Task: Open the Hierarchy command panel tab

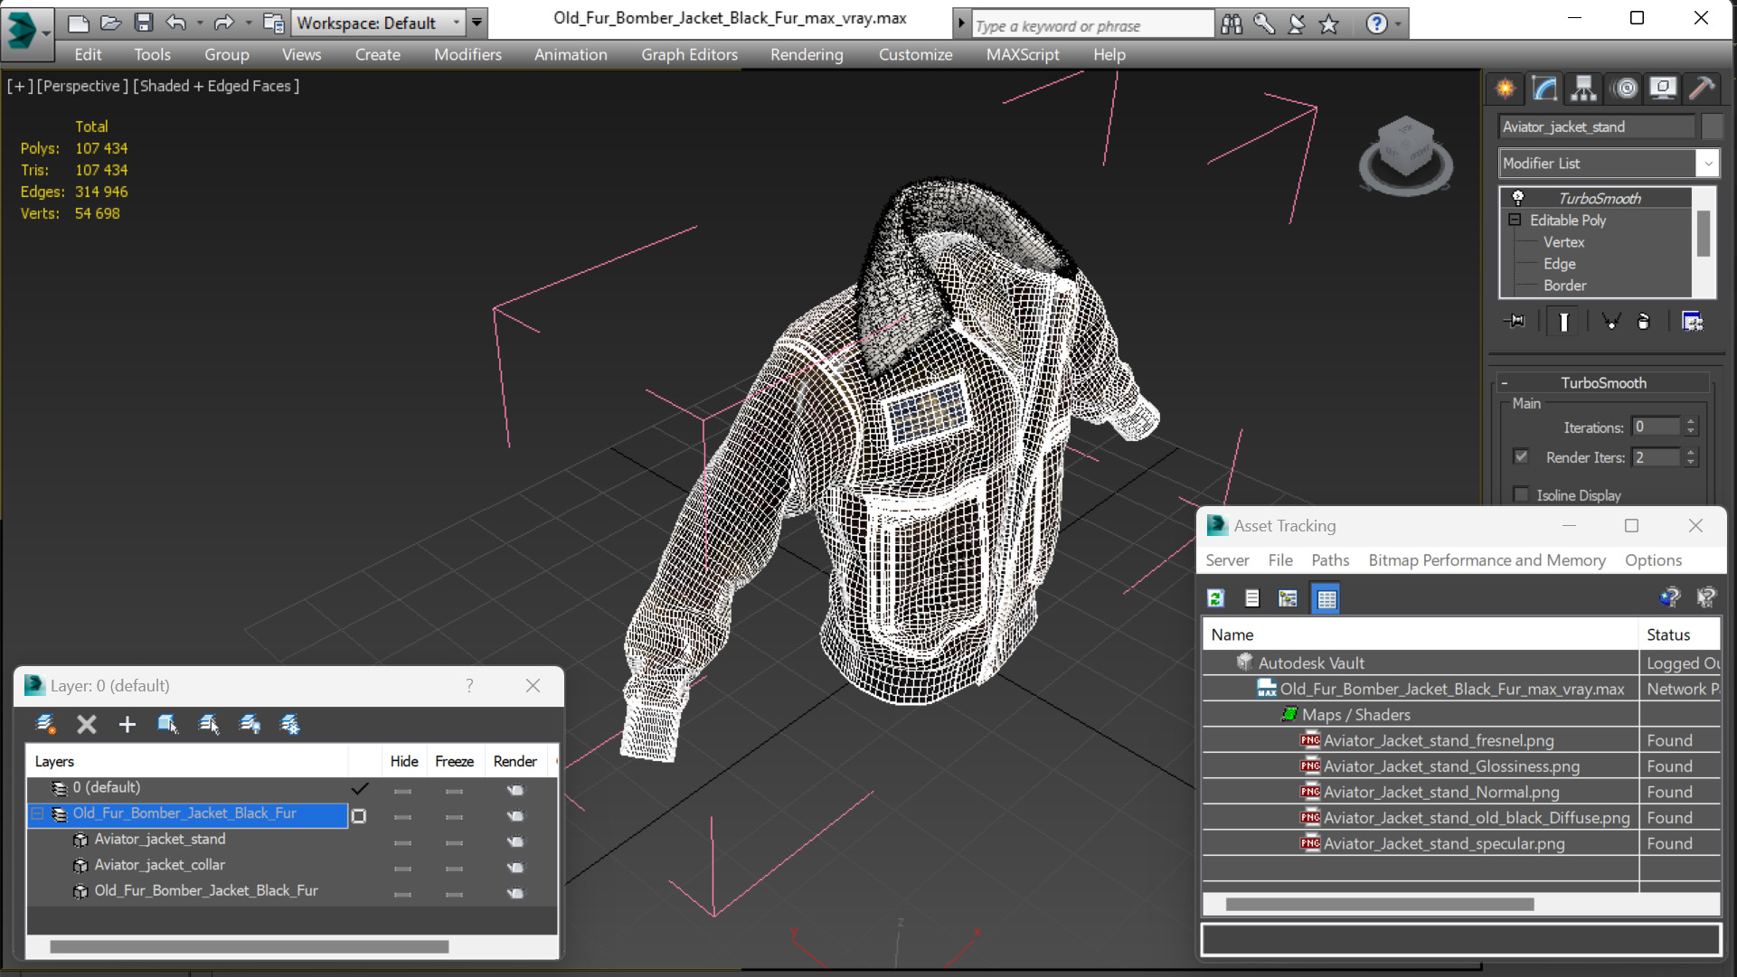Action: pos(1583,88)
